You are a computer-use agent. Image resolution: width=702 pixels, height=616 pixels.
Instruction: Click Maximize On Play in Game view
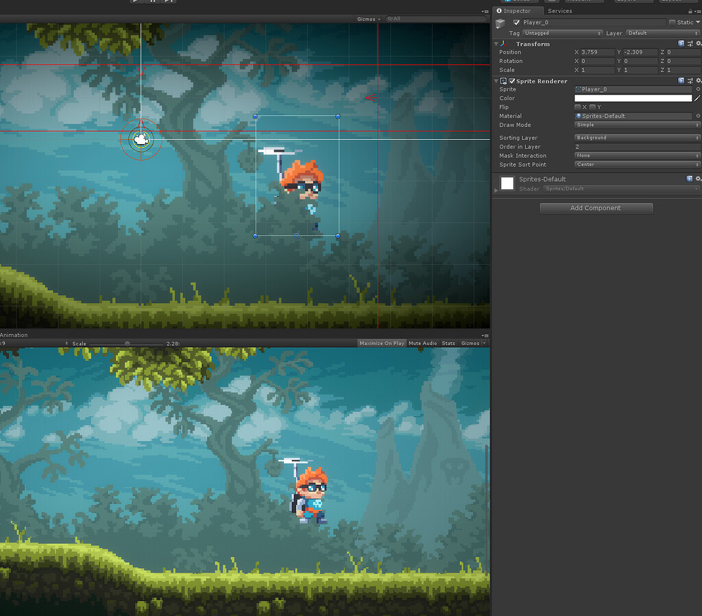(x=381, y=343)
